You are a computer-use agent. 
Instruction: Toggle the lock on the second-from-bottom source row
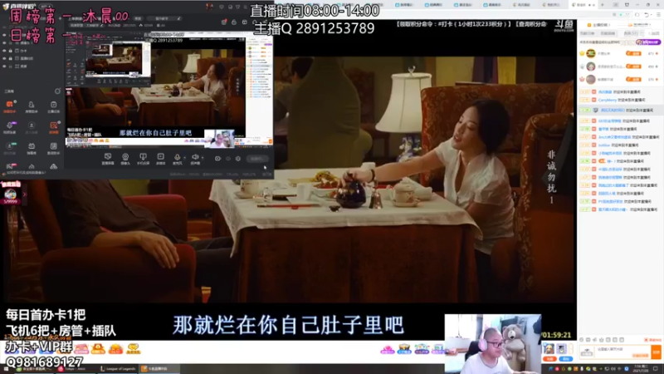[x=11, y=58]
